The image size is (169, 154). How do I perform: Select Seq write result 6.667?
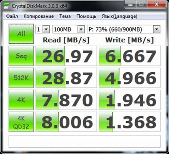[130, 56]
